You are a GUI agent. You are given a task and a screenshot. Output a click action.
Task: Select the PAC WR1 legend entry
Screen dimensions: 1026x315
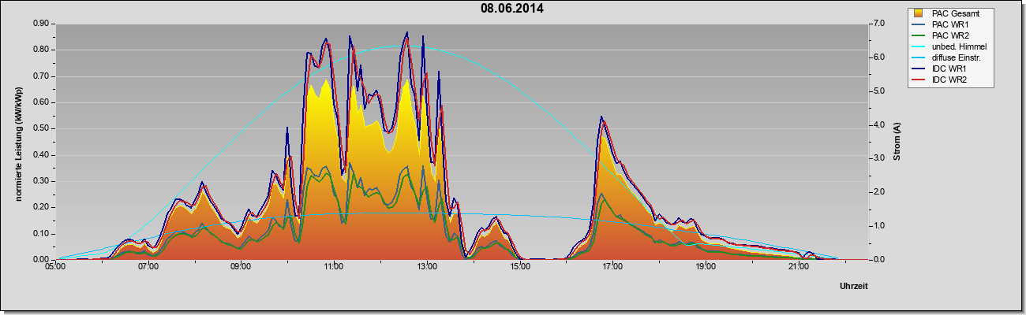(949, 24)
